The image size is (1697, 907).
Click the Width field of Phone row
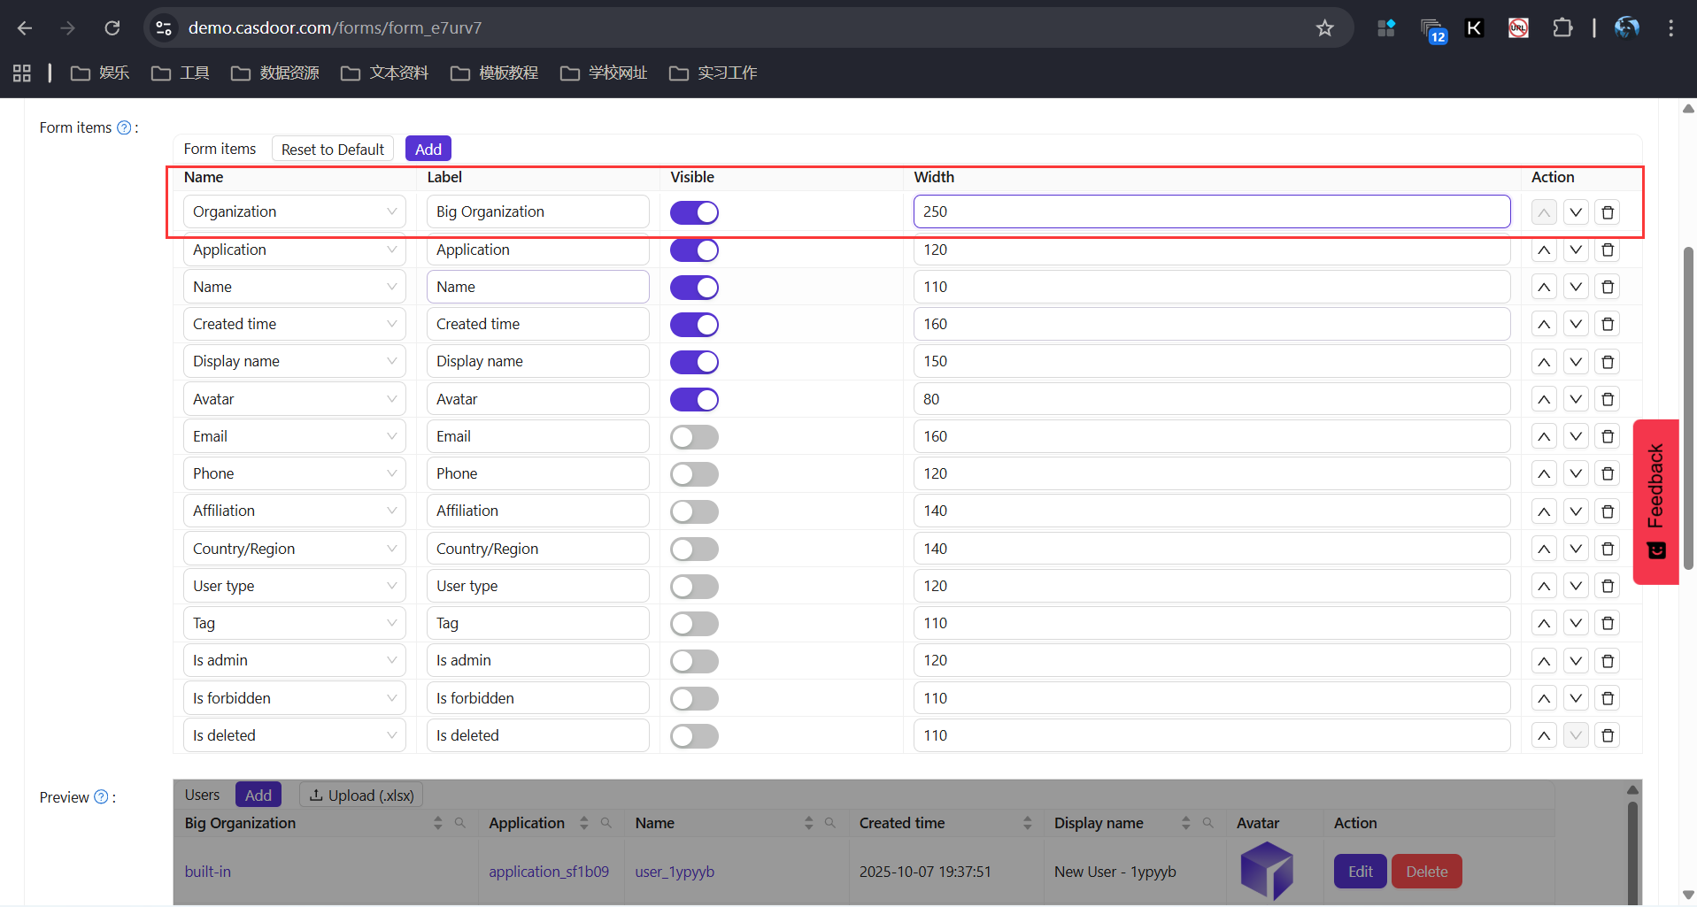pyautogui.click(x=1211, y=474)
